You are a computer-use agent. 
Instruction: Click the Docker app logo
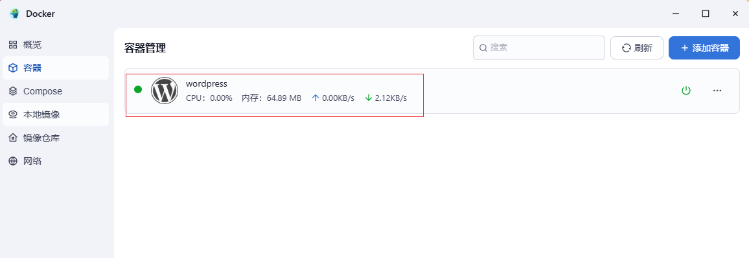[x=14, y=14]
